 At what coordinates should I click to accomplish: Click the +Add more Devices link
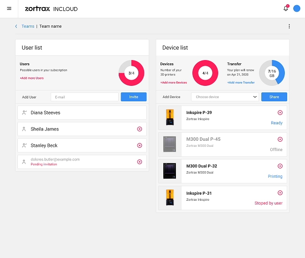174,83
